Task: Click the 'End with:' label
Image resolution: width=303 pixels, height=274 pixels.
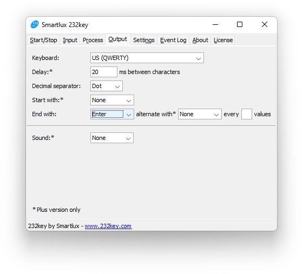Action: [44, 114]
